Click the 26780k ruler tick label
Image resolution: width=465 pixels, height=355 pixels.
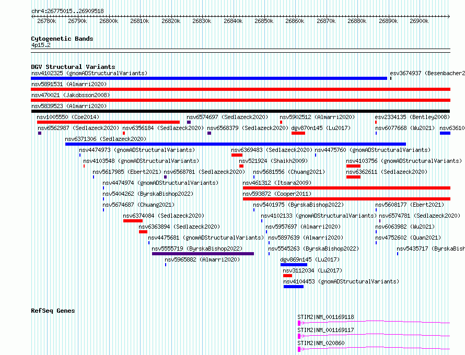pyautogui.click(x=47, y=21)
